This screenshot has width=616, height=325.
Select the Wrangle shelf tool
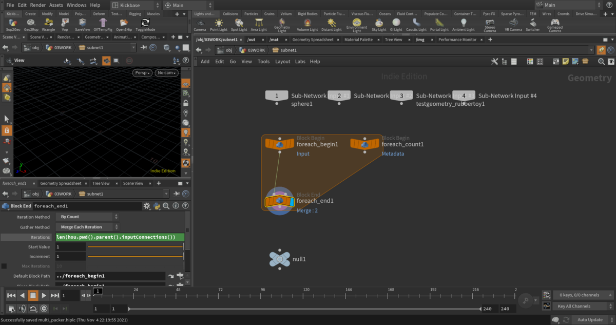coord(48,25)
